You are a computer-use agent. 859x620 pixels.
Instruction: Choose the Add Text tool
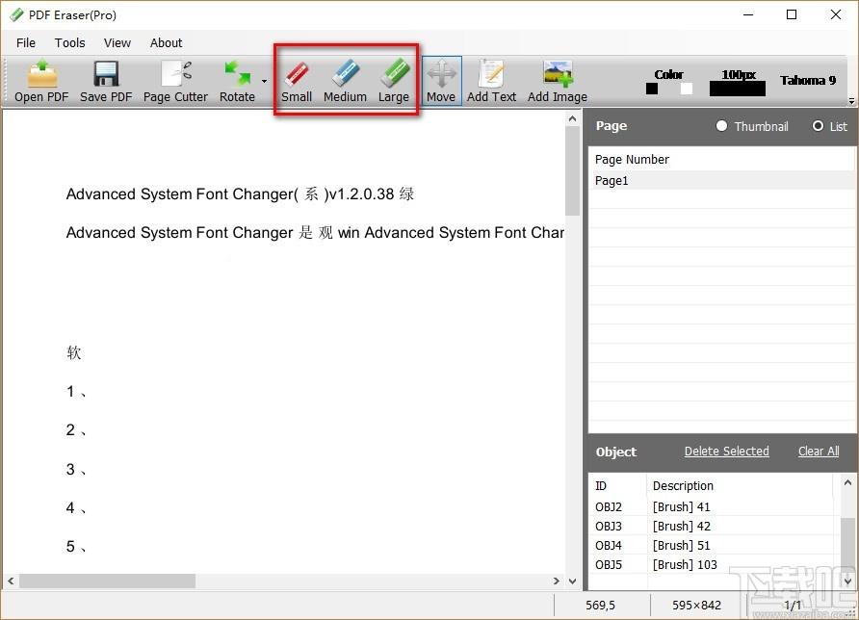(491, 81)
